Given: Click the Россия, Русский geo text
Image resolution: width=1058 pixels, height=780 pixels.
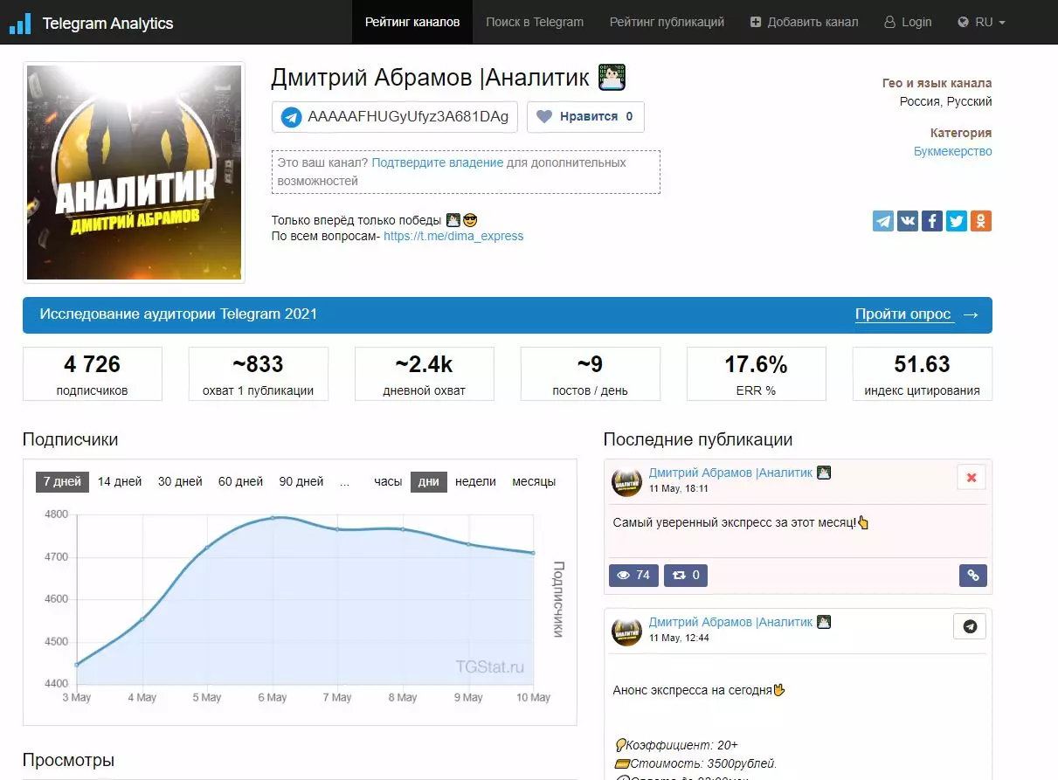Looking at the screenshot, I should (x=946, y=101).
